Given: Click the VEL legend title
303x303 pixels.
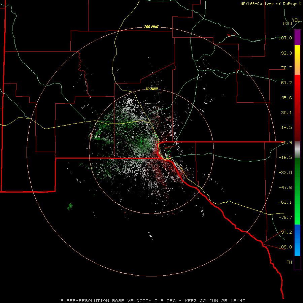Looking at the screenshot, I should tap(296, 20).
